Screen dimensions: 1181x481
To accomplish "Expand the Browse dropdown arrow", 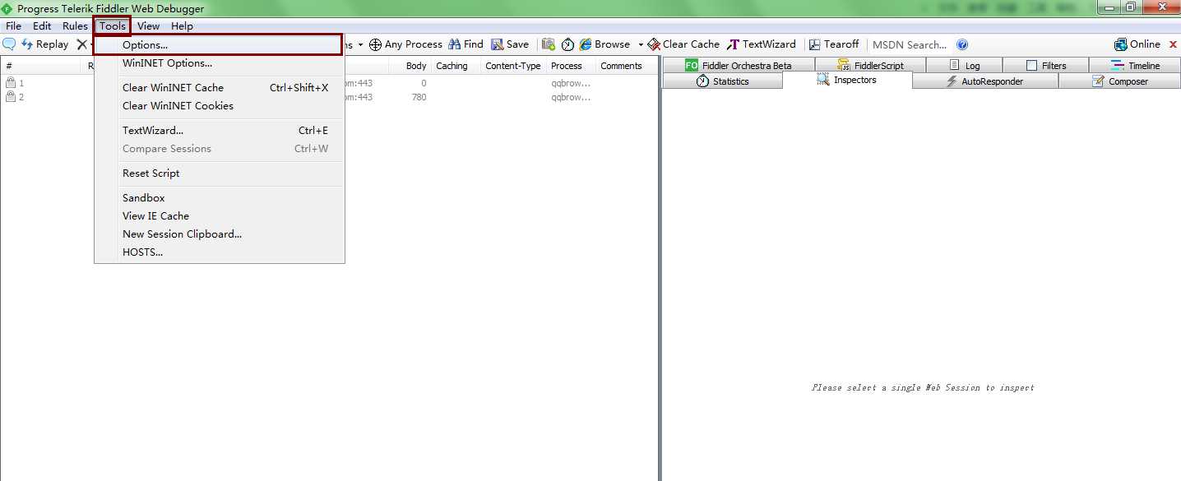I will coord(641,45).
